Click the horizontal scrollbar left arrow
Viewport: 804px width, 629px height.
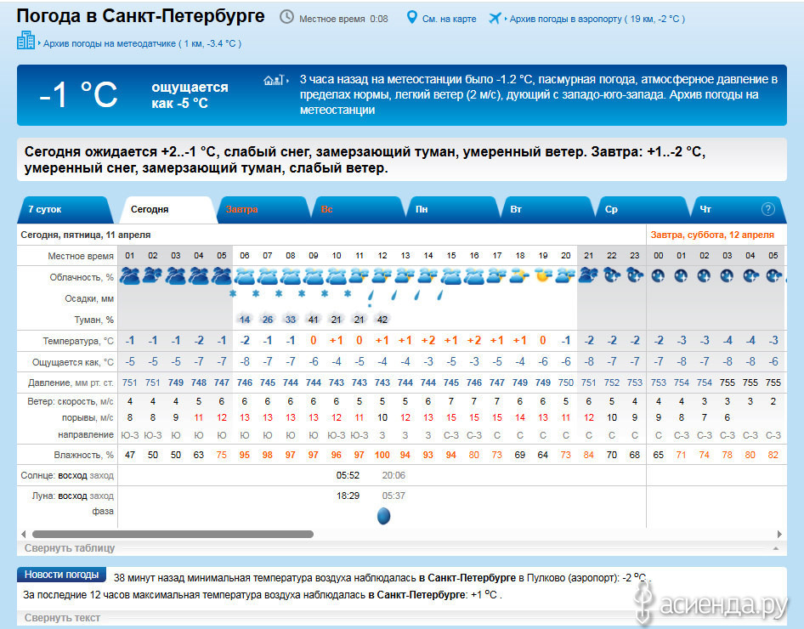click(x=23, y=534)
